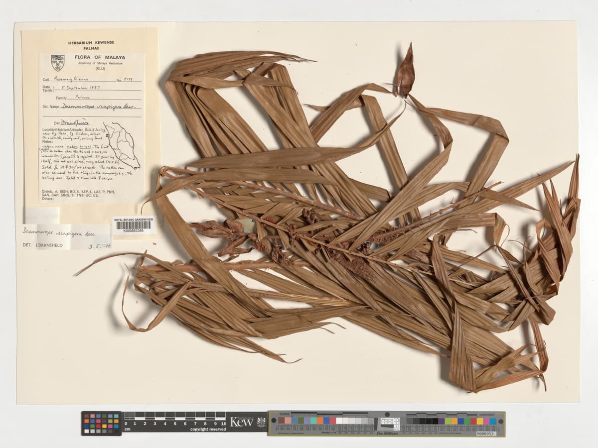This screenshot has width=598, height=448.
Task: Click barcode number 'K000853395'
Action: click(134, 231)
